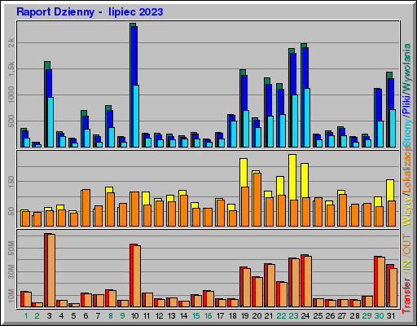Image resolution: width=417 pixels, height=326 pixels.
Task: Click the light orange transfer bar for day 30
Action: 381,282
